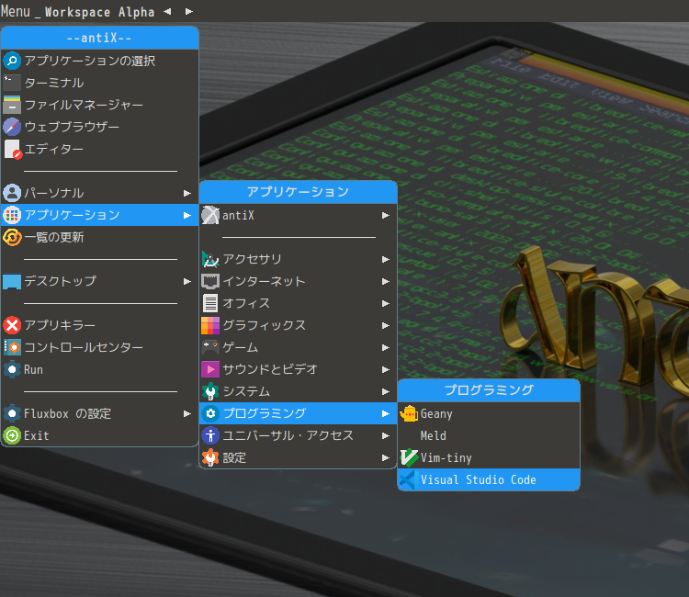This screenshot has height=597, width=689.
Task: Choose Vim-tiny text entry
Action: (446, 457)
